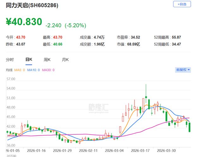Click the 2026-03-04 date axis label

(x=114, y=151)
